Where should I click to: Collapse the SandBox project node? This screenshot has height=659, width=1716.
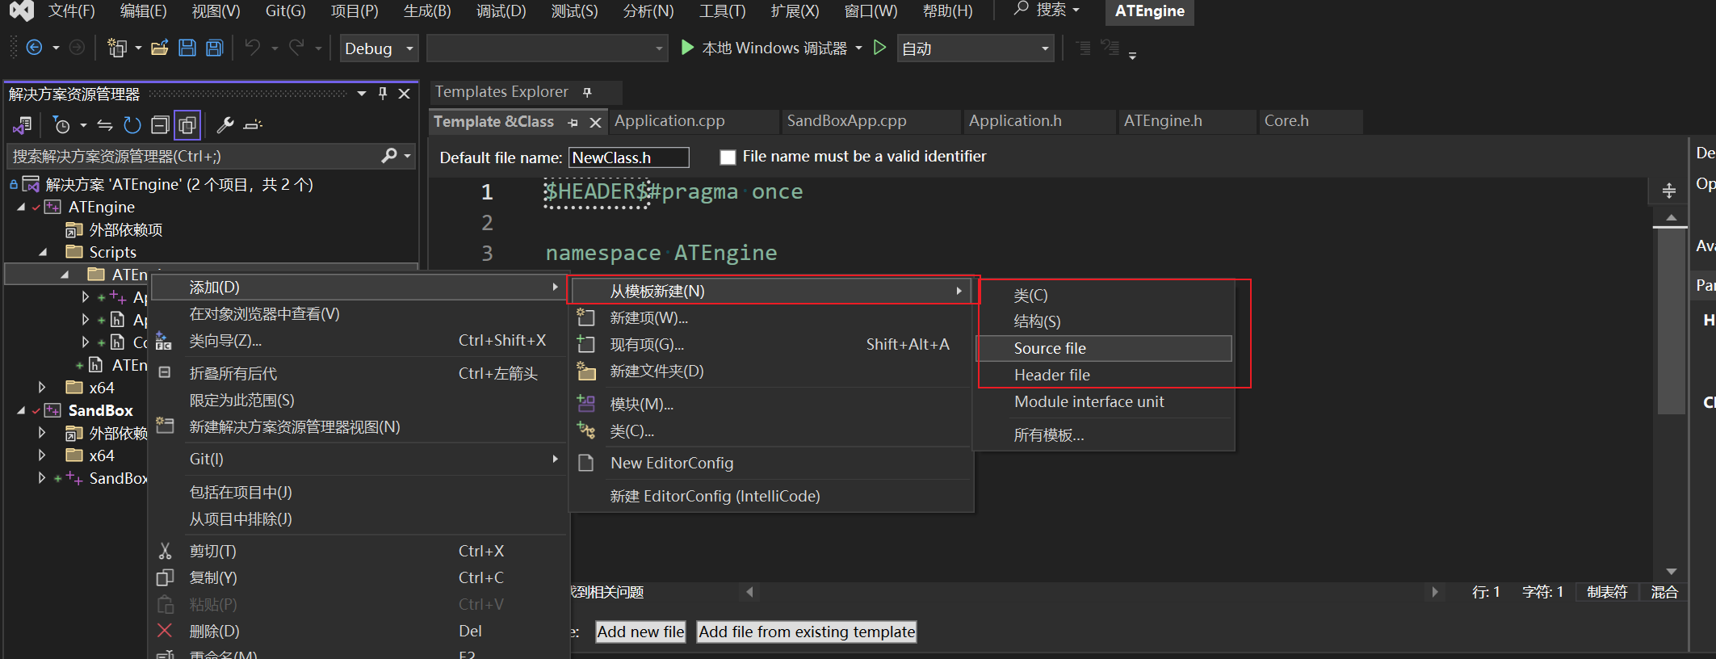21,410
